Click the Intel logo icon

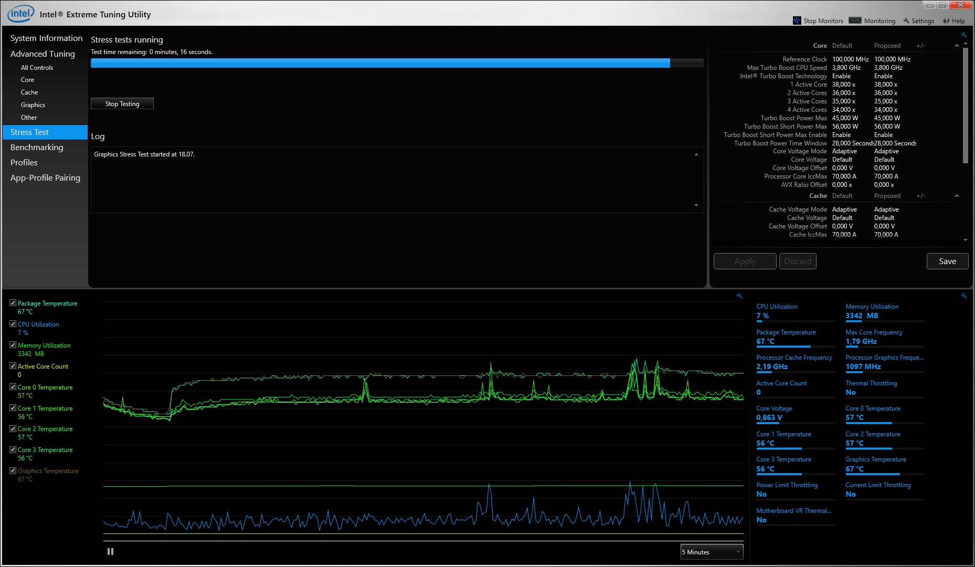click(20, 14)
